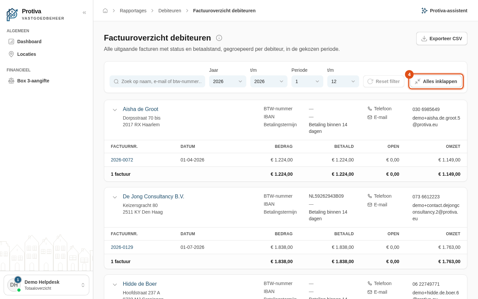This screenshot has width=478, height=299.
Task: Open the info icon next to the page title
Action: click(x=219, y=38)
